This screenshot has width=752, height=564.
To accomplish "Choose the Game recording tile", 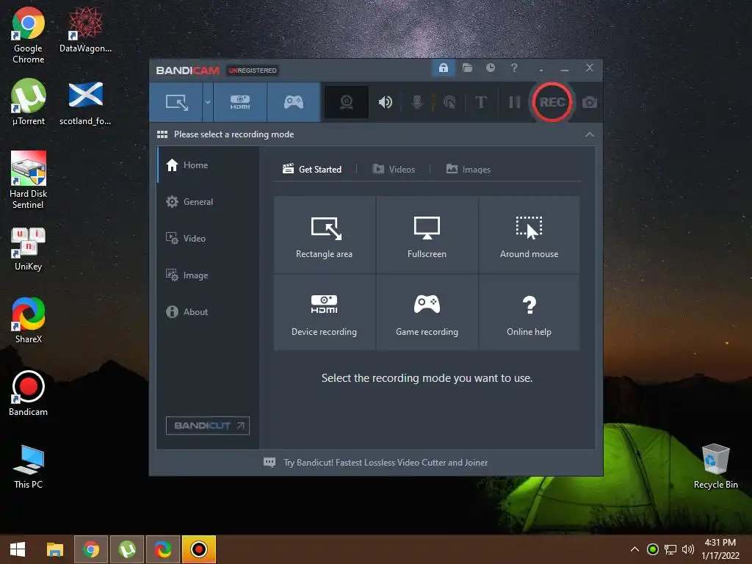I will [427, 312].
